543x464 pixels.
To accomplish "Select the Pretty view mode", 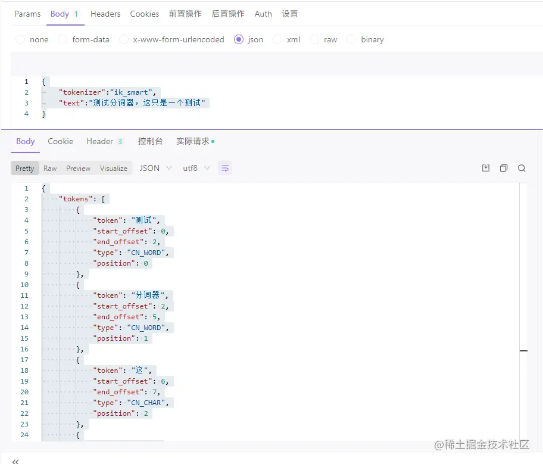I will [x=24, y=169].
